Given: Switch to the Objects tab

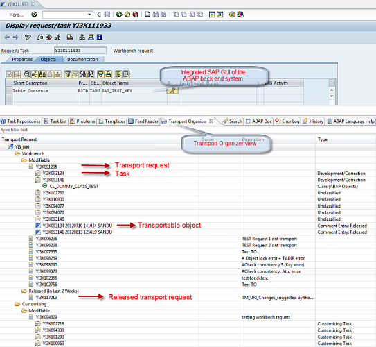Looking at the screenshot, I should [x=48, y=60].
